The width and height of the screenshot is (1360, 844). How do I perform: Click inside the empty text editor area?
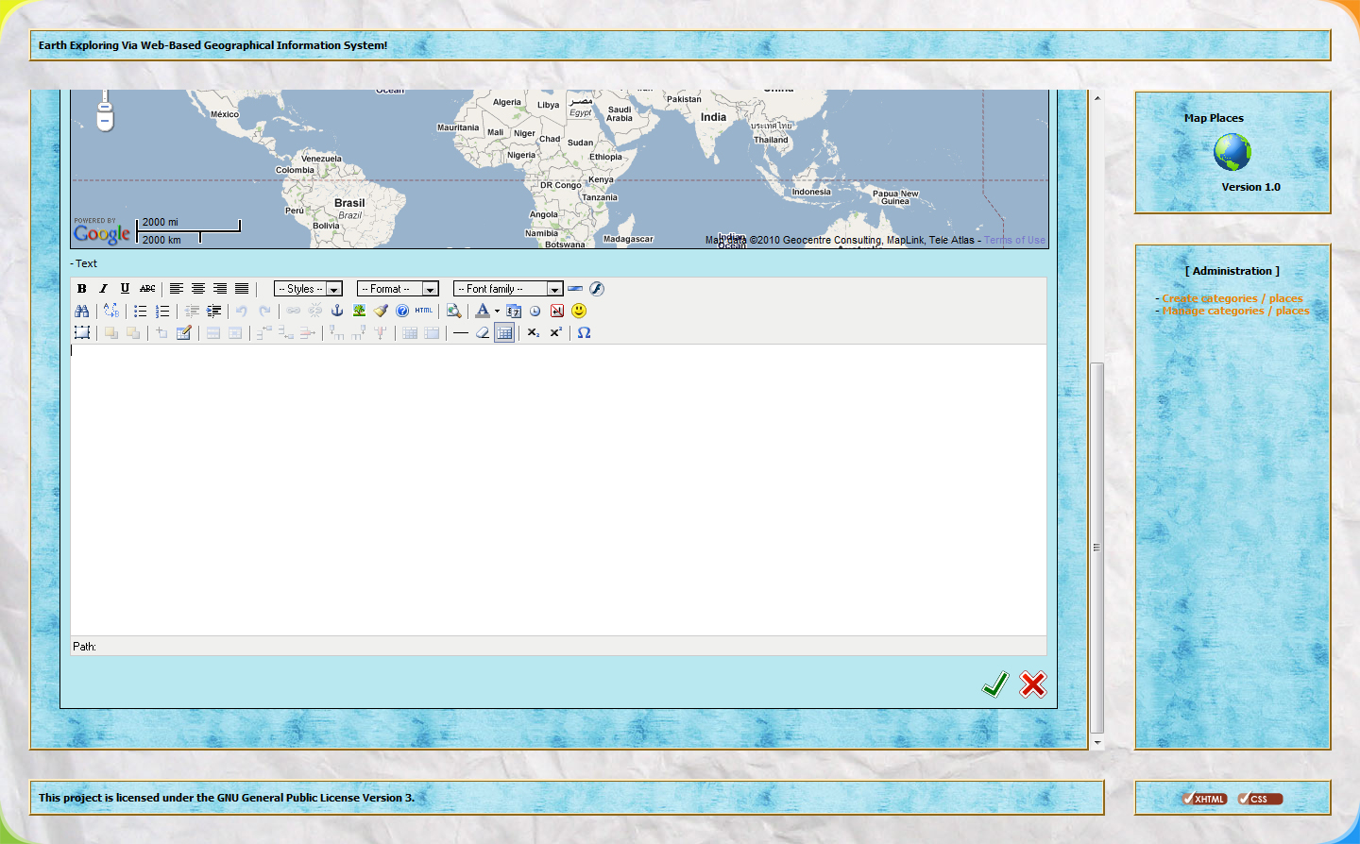[x=557, y=489]
